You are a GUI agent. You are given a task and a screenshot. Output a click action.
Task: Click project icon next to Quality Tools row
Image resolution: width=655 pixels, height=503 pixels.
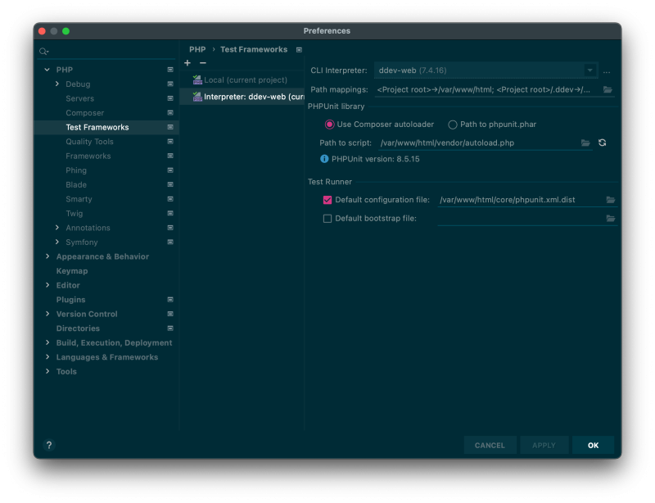point(170,142)
